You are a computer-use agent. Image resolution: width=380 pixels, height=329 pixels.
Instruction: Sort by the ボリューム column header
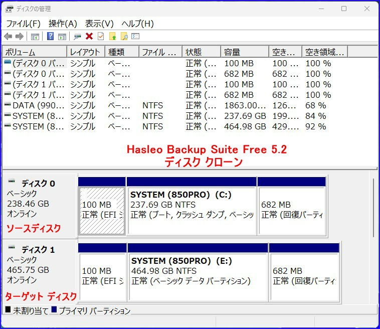point(35,52)
